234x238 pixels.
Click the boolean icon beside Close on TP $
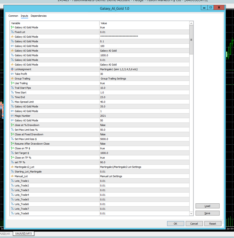point(12,148)
